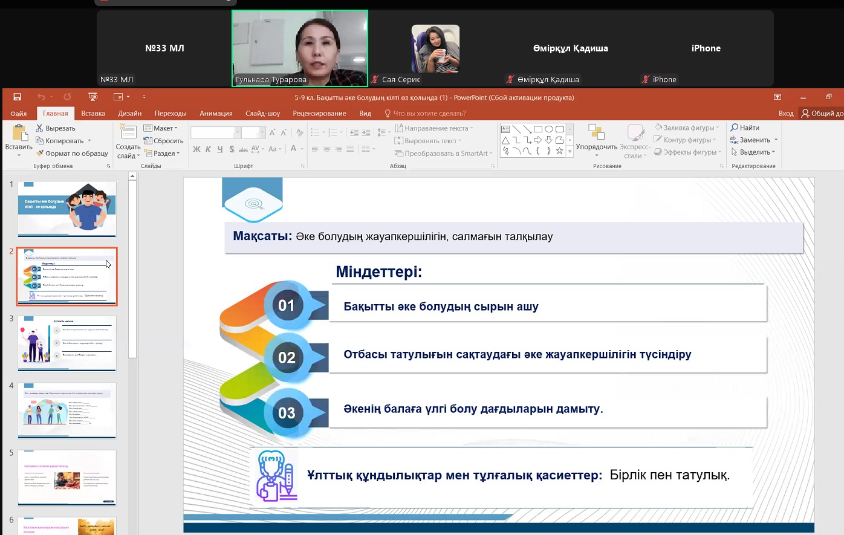This screenshot has height=535, width=844.
Task: Click the Create Slide (Создать слайд) icon
Action: pyautogui.click(x=128, y=133)
